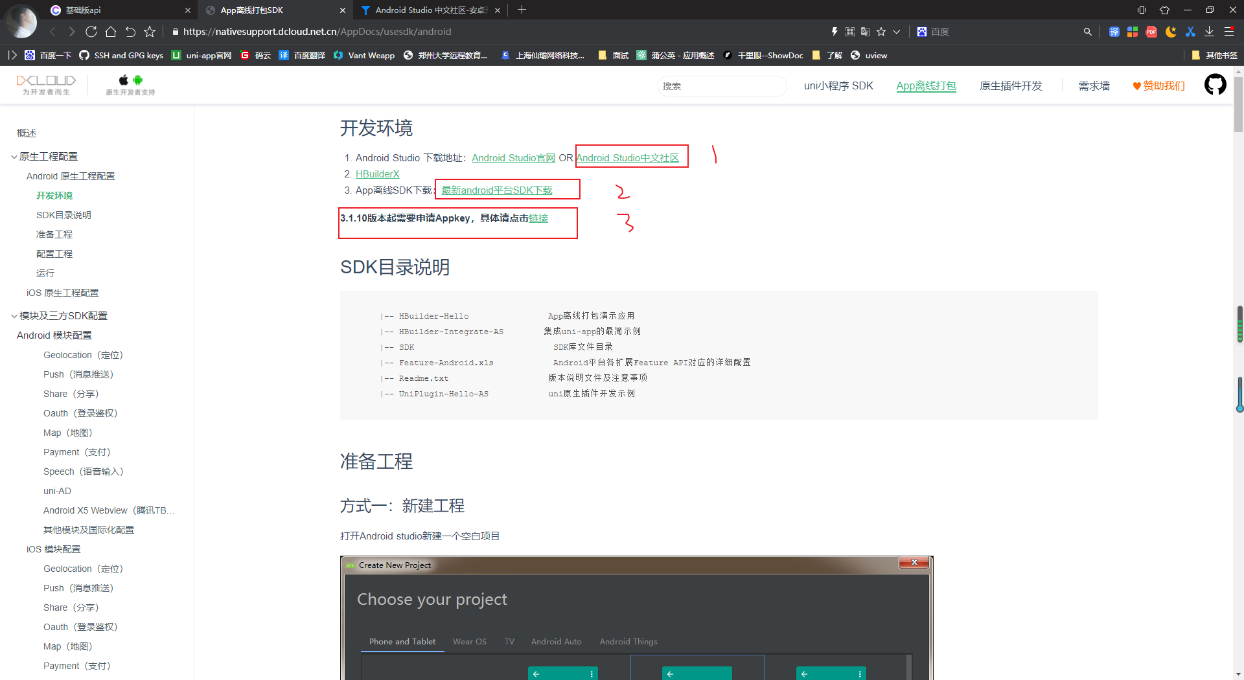Click the translate page icon in the address bar
The width and height of the screenshot is (1244, 680).
pos(866,32)
